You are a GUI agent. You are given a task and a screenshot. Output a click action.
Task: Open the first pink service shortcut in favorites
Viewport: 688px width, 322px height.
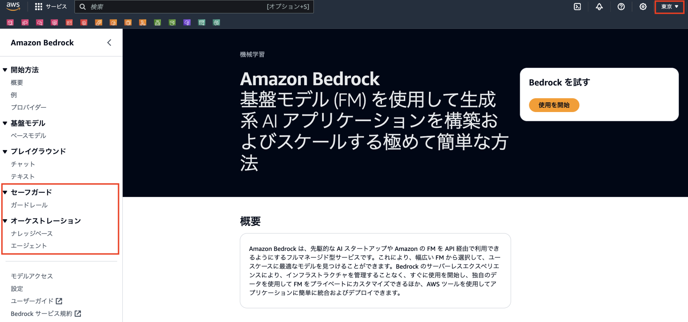pos(10,22)
